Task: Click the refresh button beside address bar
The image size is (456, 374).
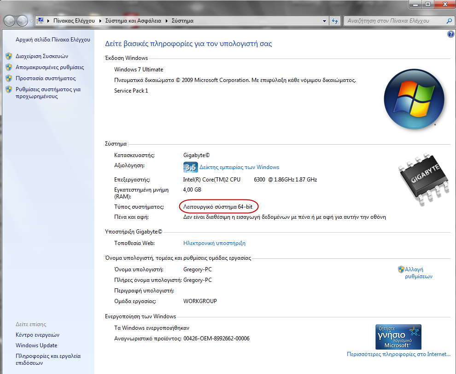Action: coord(335,21)
